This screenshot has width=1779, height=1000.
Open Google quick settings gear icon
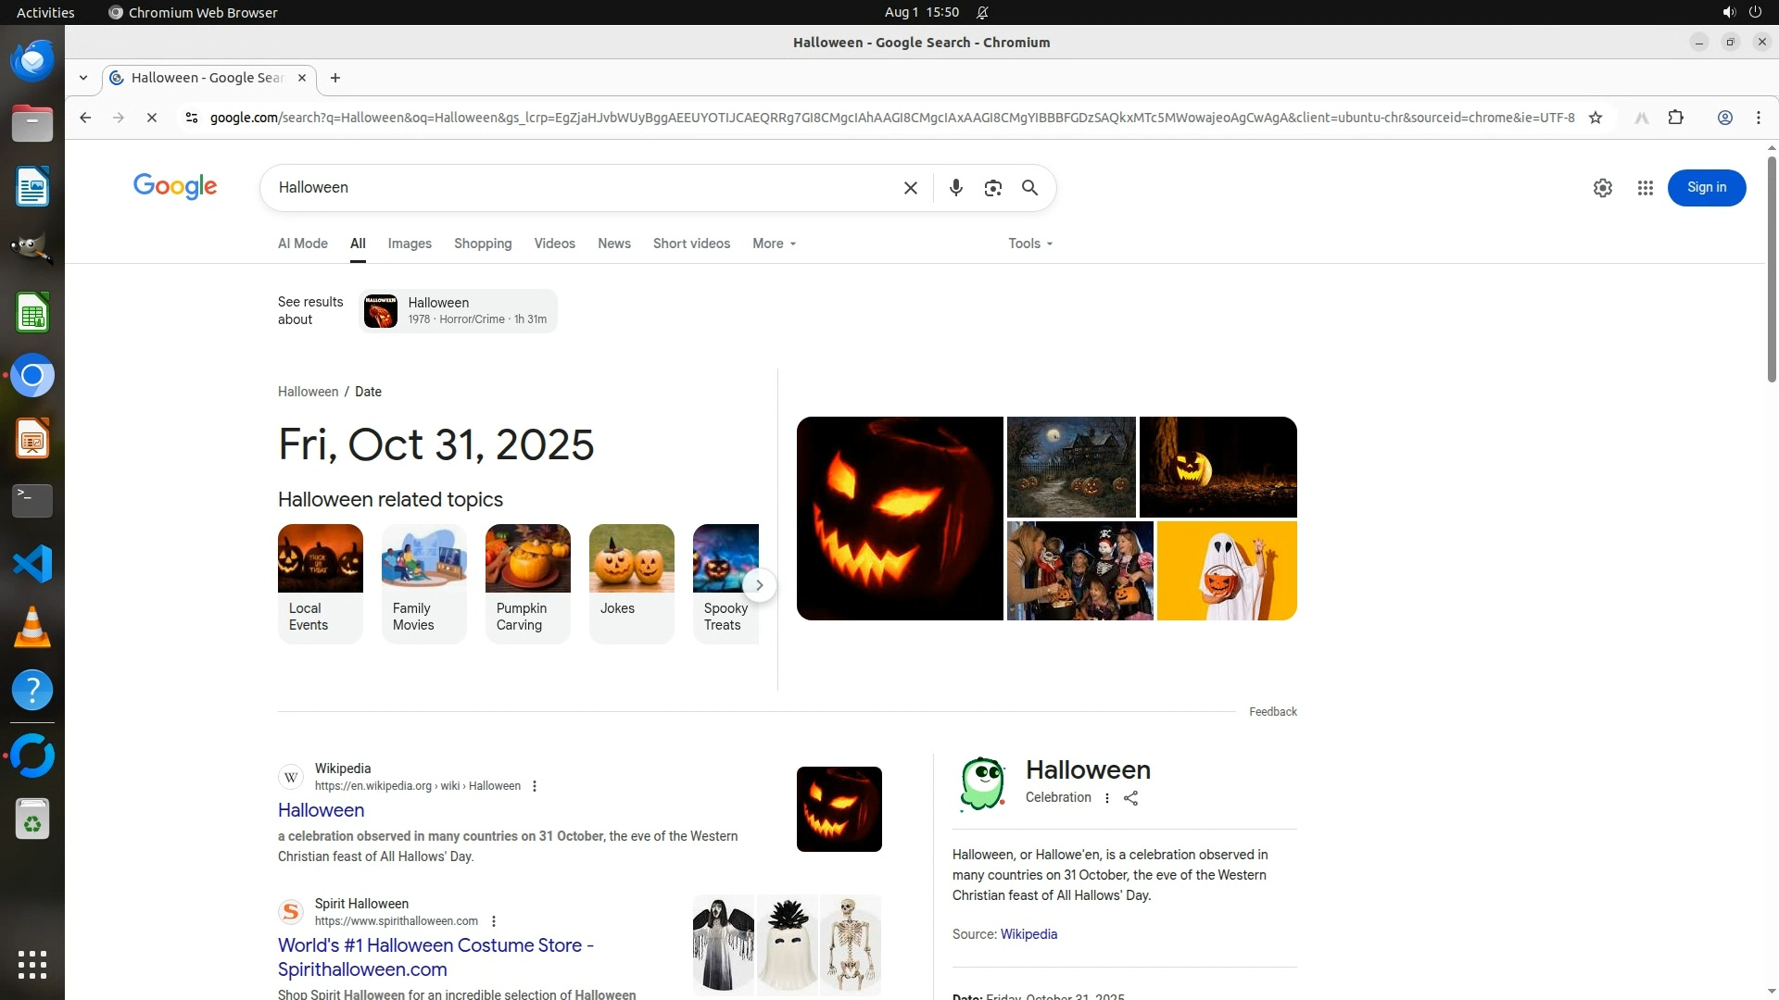pos(1602,188)
